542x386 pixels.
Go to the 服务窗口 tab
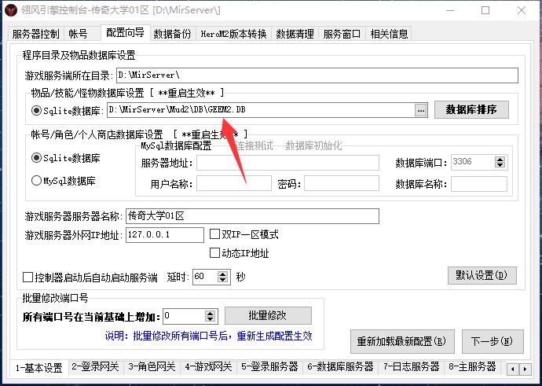(342, 34)
